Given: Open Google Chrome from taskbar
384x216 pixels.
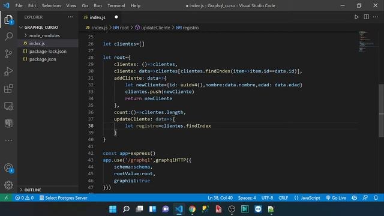Looking at the screenshot, I should click(x=192, y=209).
